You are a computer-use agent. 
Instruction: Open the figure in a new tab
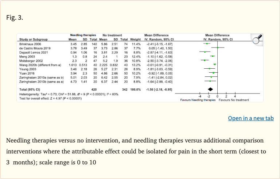point(250,118)
